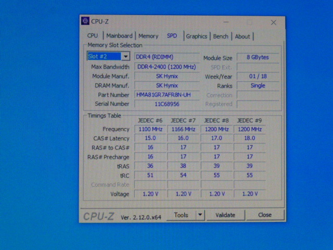Select the SPD tab
The height and width of the screenshot is (250, 333).
[172, 35]
